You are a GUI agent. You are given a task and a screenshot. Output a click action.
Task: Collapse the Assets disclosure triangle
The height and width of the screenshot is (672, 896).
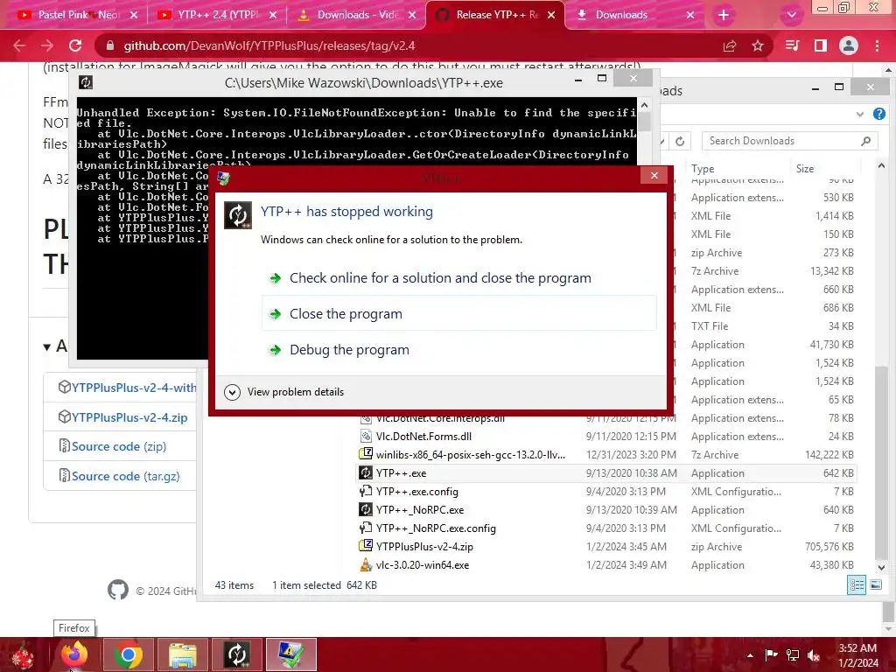coord(47,346)
